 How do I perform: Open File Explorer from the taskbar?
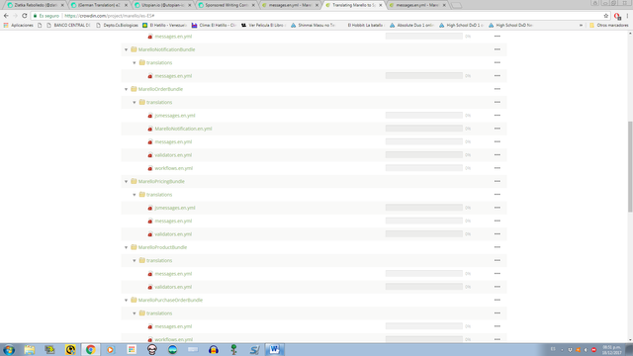pos(30,349)
